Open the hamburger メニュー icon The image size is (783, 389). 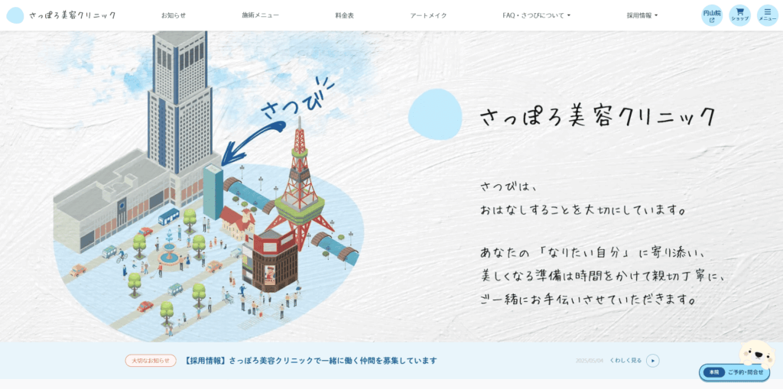767,15
